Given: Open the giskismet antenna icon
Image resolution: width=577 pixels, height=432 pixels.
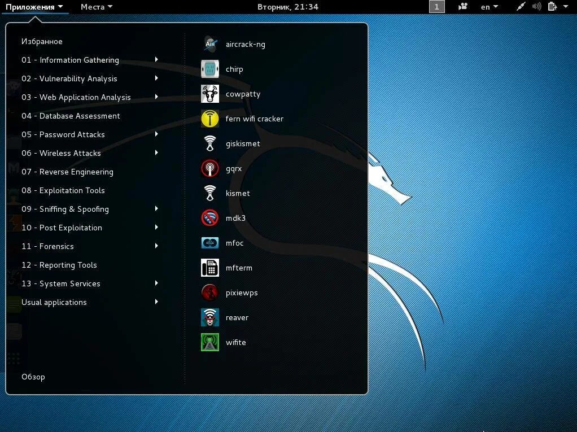Looking at the screenshot, I should click(x=210, y=143).
